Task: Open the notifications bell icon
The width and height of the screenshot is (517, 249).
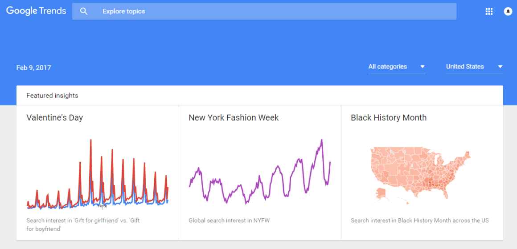Action: point(508,12)
